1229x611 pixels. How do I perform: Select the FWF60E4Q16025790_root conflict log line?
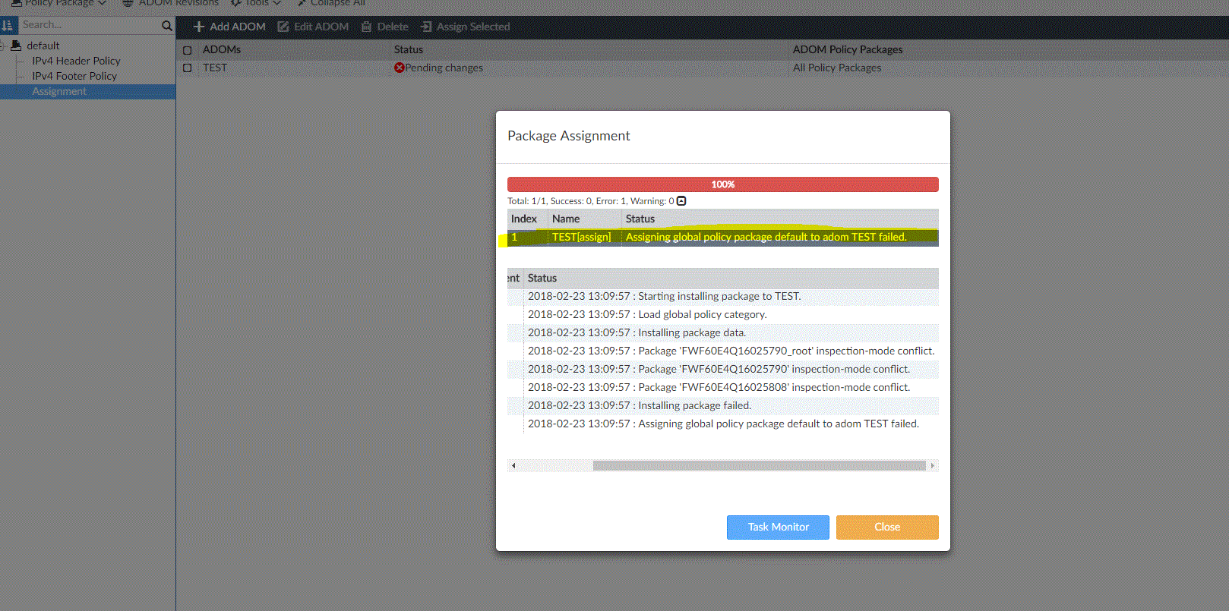731,351
